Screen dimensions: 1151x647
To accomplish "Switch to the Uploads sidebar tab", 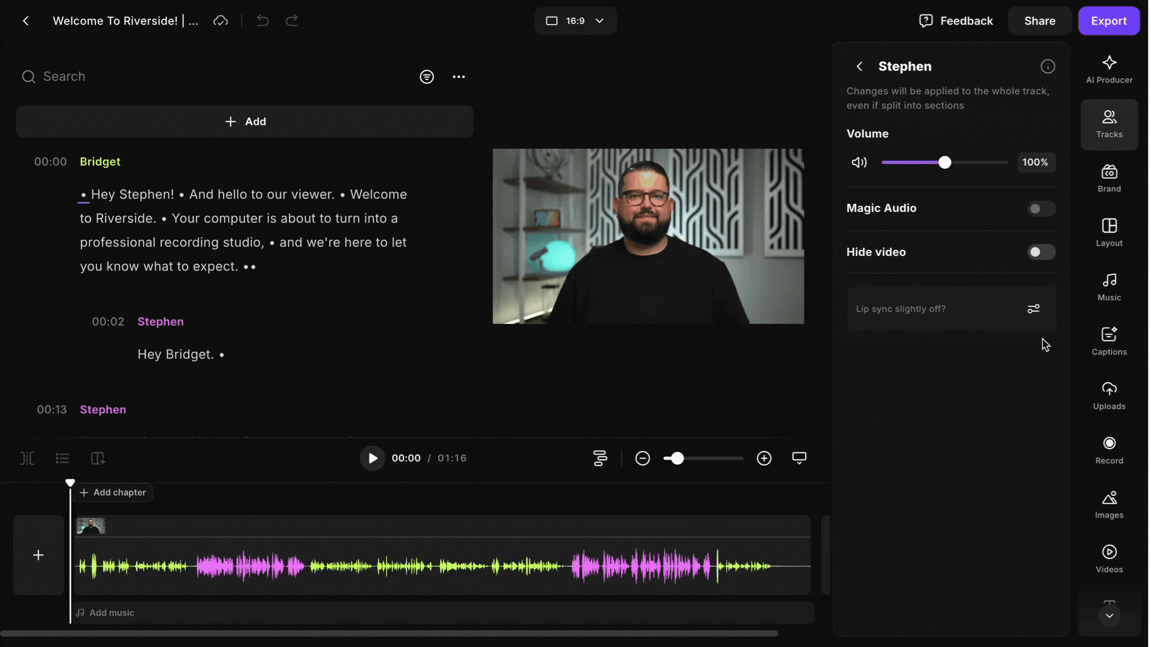I will 1109,395.
